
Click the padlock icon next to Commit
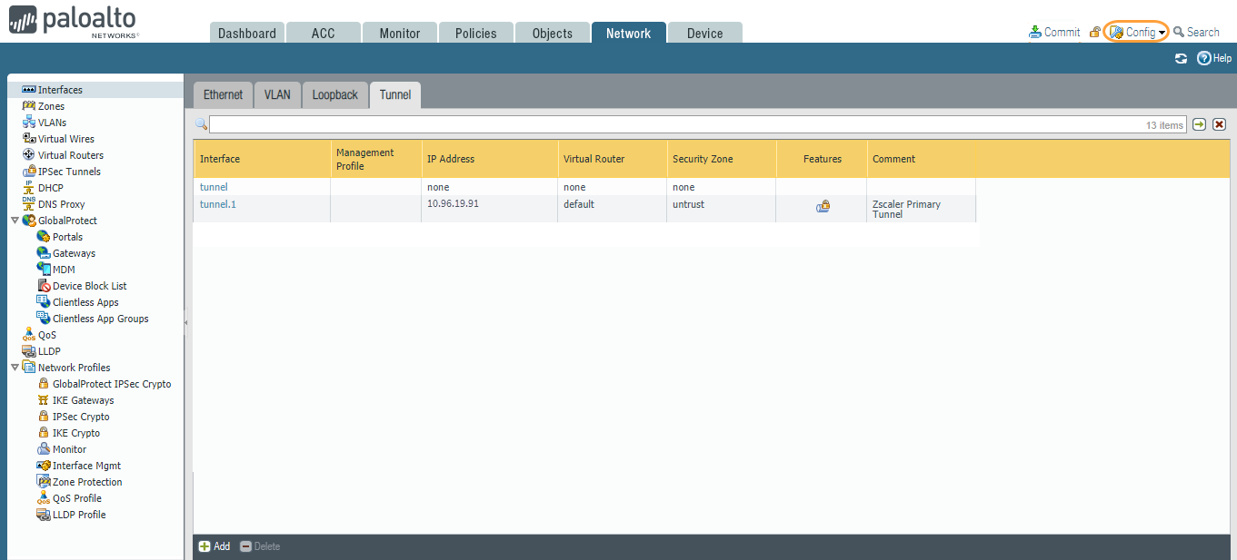click(1094, 31)
